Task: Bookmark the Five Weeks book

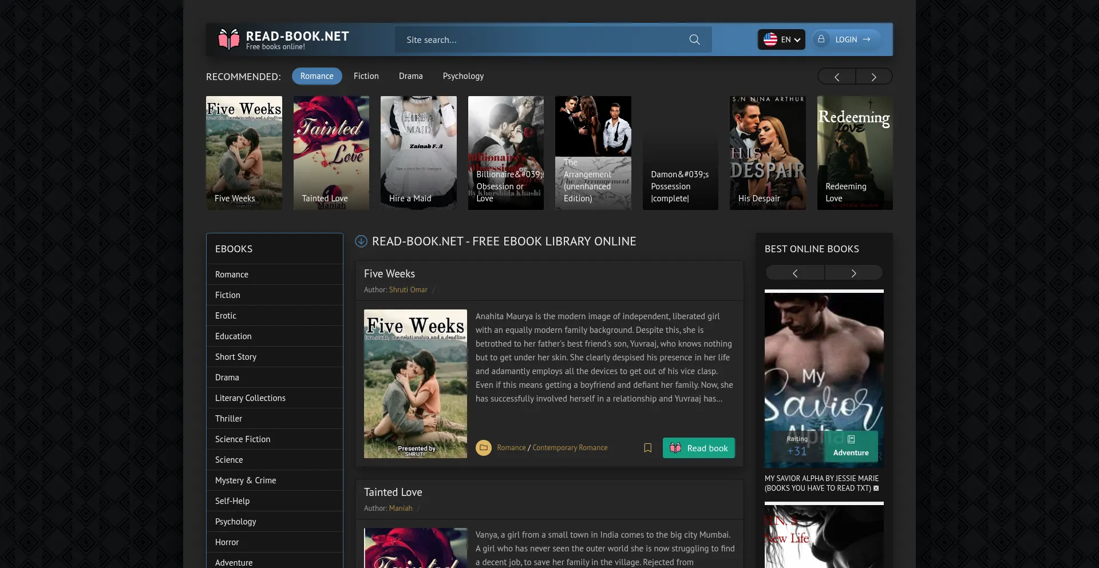Action: coord(648,448)
